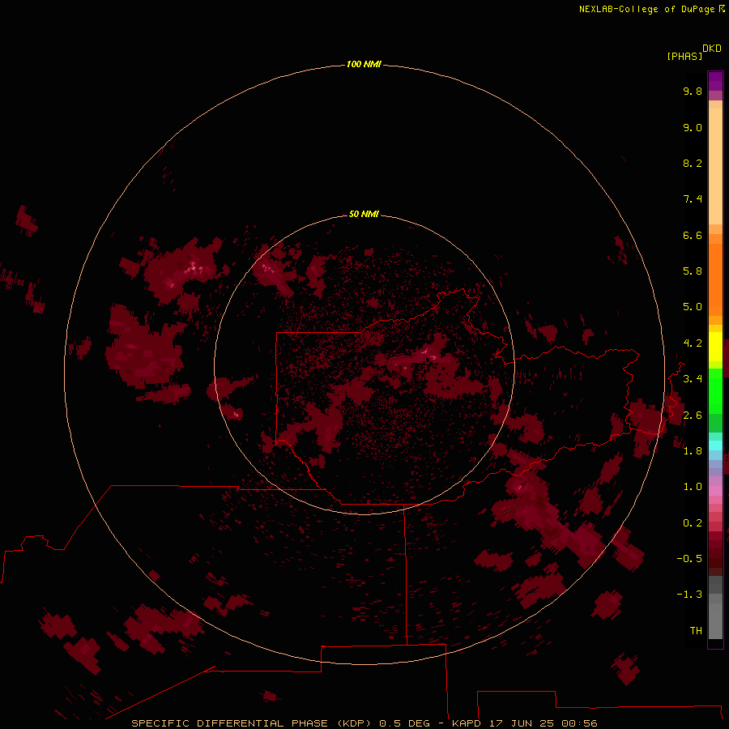Click the 00:56 time stamp

[579, 723]
